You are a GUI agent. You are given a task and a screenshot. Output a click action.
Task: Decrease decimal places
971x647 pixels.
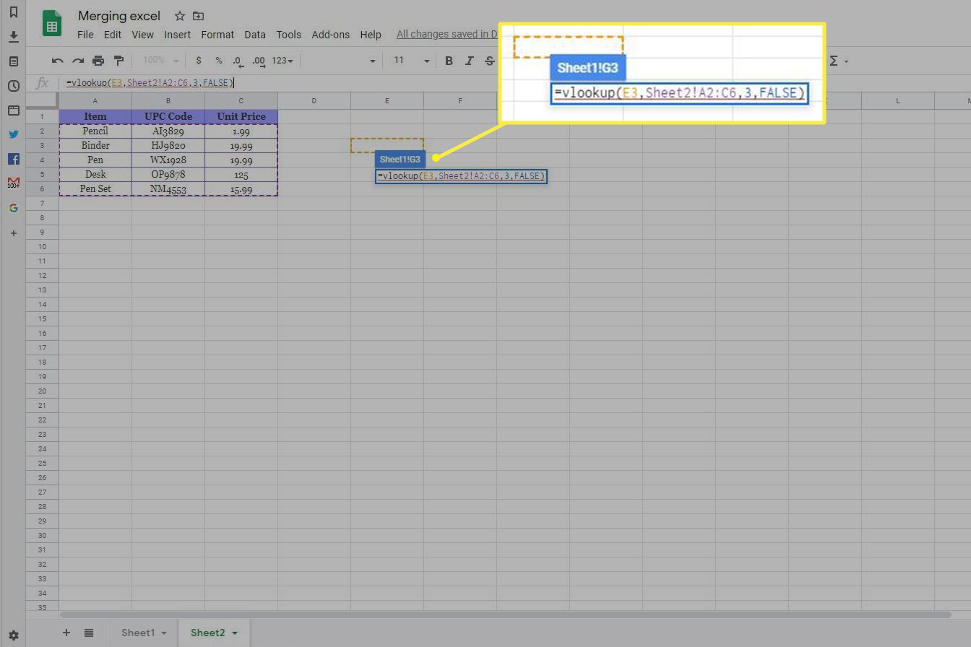(x=237, y=61)
